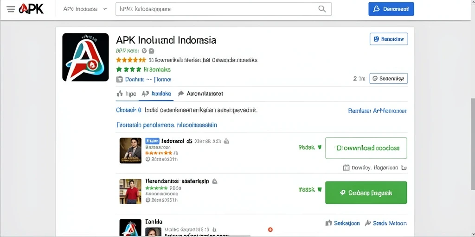
Task: Click the green arrow icon in second list row
Action: [x=319, y=190]
